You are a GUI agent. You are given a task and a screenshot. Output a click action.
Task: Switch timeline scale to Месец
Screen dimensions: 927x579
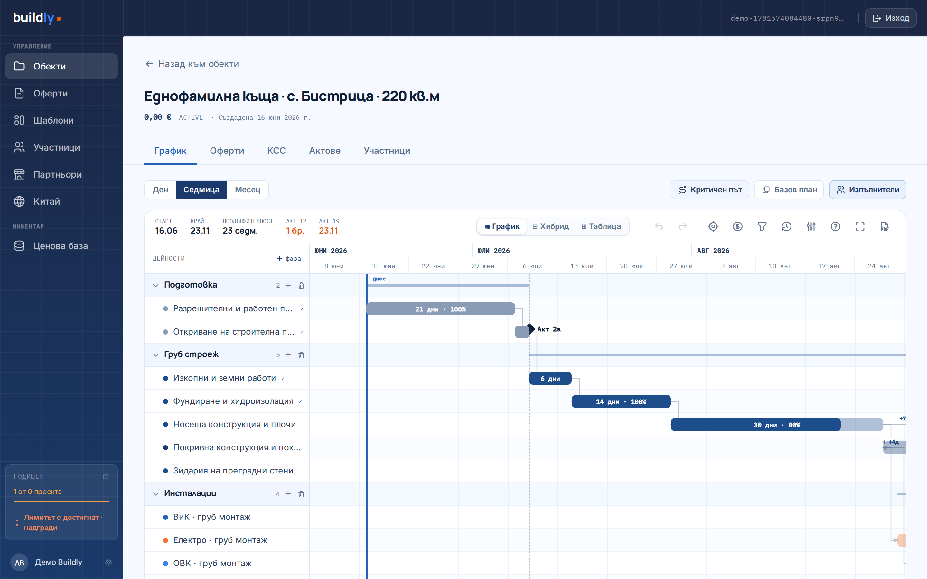coord(248,190)
